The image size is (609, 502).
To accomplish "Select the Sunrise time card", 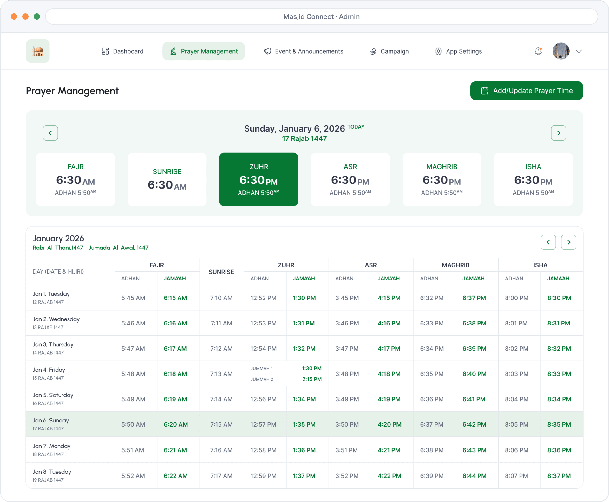I will pyautogui.click(x=167, y=179).
